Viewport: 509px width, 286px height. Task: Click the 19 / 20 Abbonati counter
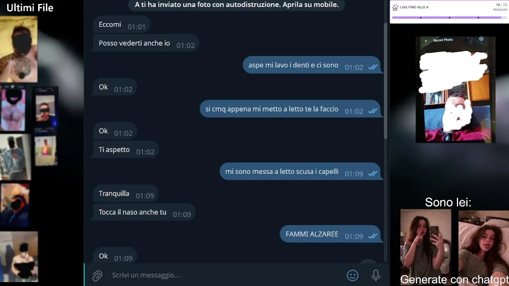pos(499,7)
